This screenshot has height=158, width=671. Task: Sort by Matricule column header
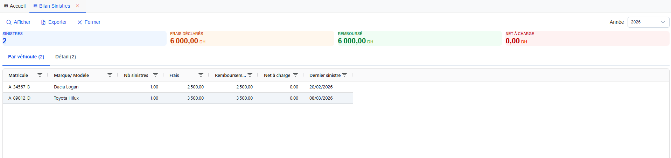click(18, 75)
